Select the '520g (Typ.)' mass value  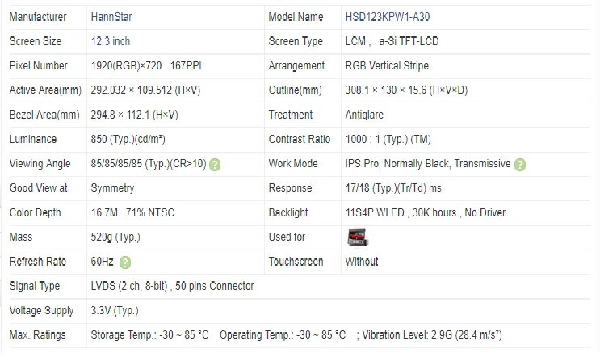click(x=115, y=237)
